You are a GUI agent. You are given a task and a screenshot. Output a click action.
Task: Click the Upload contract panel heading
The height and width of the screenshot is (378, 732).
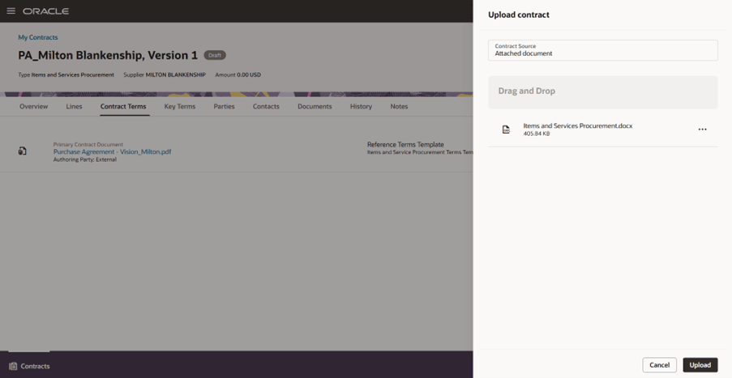click(519, 15)
